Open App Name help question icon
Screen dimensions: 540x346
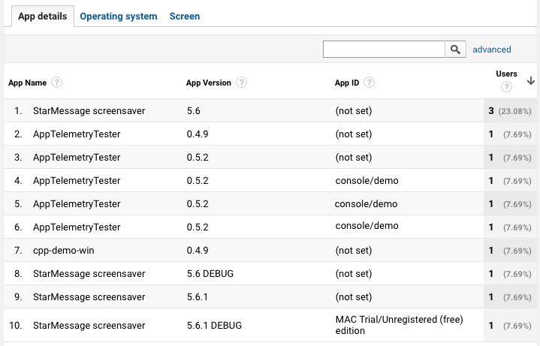pyautogui.click(x=56, y=83)
